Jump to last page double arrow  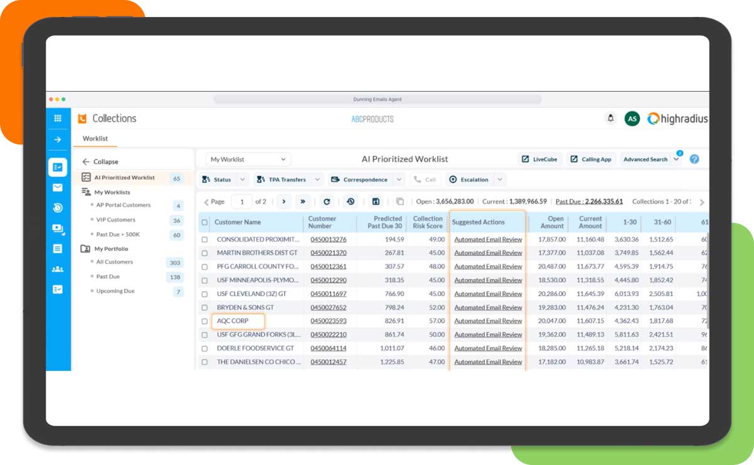[303, 201]
